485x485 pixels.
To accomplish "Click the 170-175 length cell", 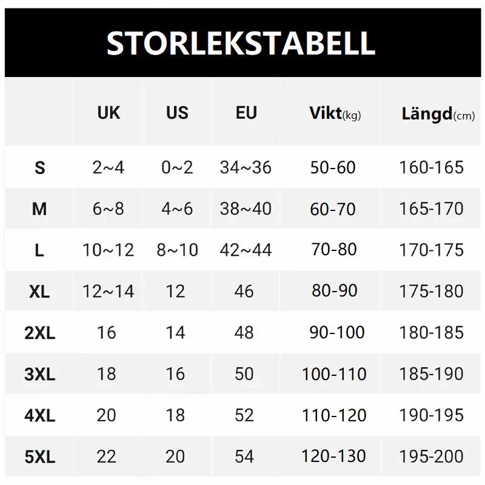I will (x=431, y=250).
